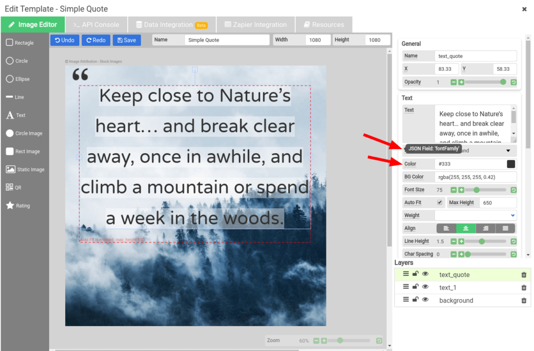534x351 pixels.
Task: Adjust the Opacity slider
Action: click(486, 82)
